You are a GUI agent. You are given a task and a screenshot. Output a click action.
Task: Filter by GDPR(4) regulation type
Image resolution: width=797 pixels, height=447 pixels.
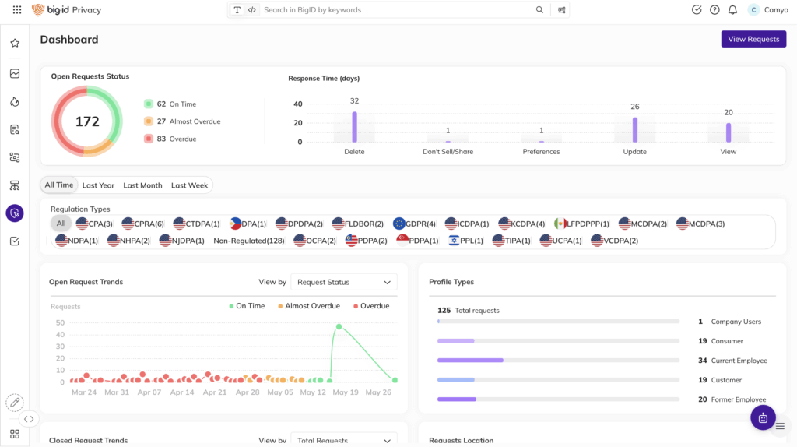pyautogui.click(x=415, y=223)
